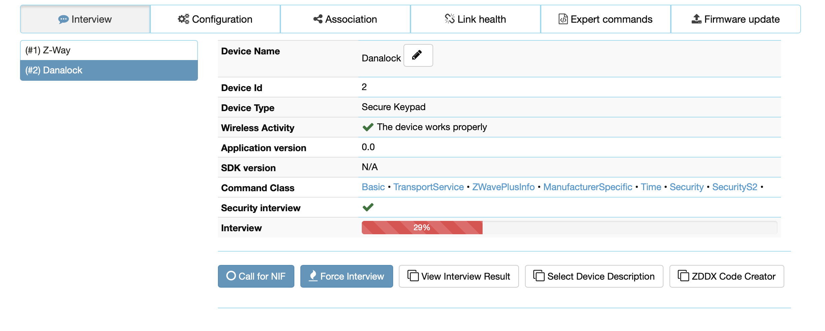825x331 pixels.
Task: Click the ManufacturerSpecific link
Action: (x=587, y=187)
